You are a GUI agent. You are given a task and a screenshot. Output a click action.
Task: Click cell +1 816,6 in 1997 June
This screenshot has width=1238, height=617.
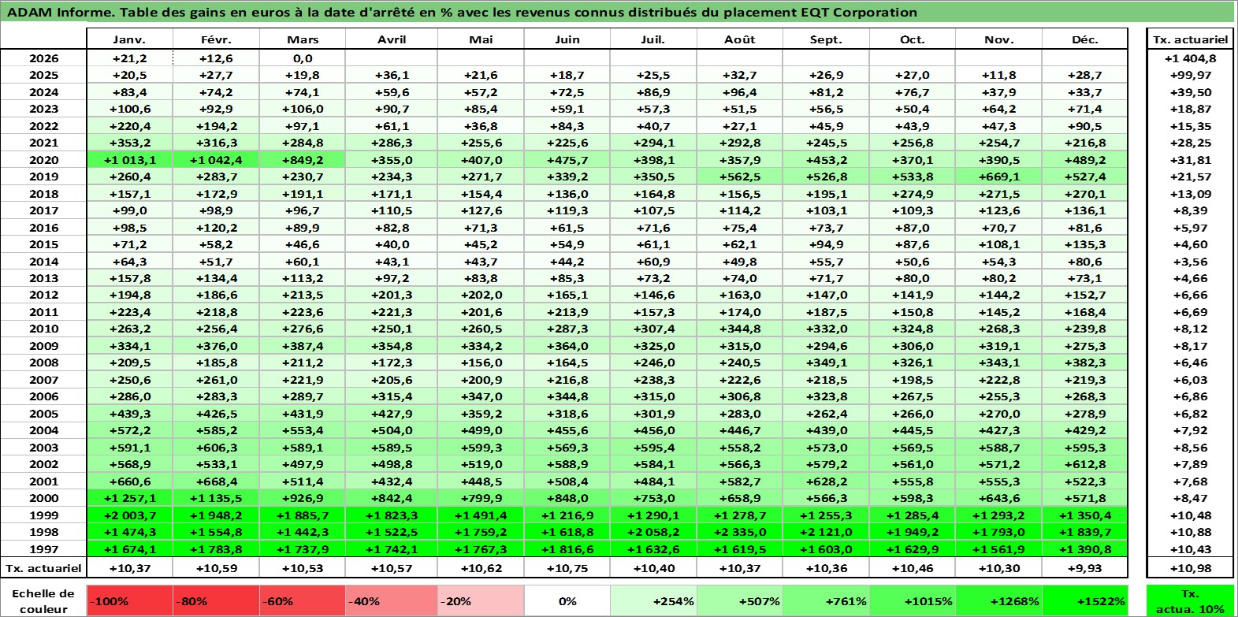click(567, 549)
